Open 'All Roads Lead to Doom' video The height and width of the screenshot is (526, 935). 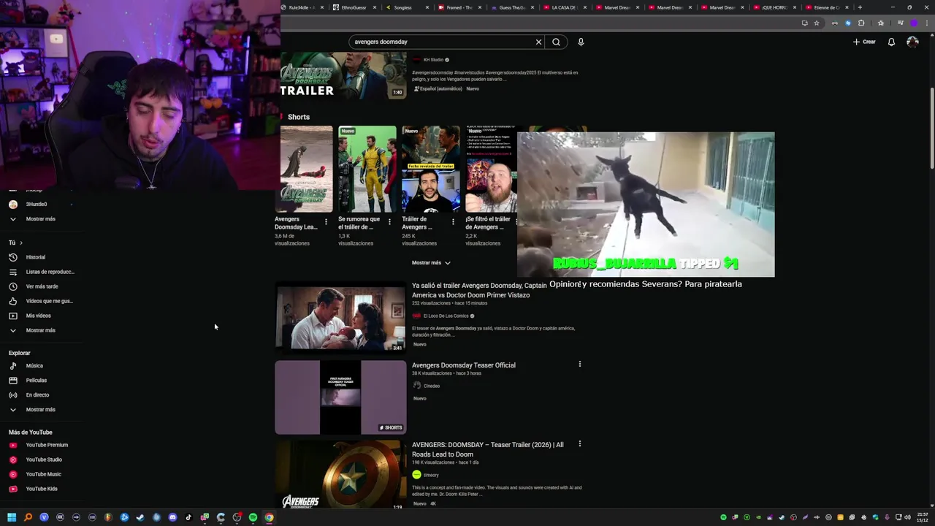487,449
